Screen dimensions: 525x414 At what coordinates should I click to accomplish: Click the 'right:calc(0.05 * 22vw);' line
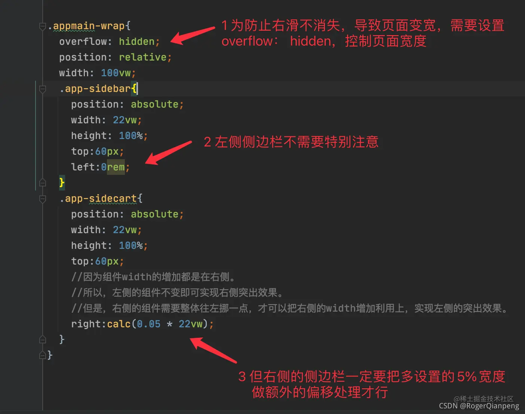(x=142, y=324)
